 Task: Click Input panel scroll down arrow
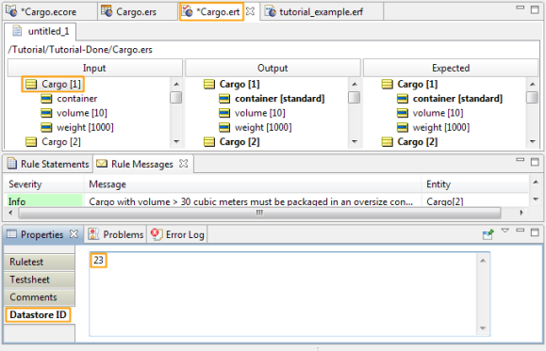coord(176,141)
